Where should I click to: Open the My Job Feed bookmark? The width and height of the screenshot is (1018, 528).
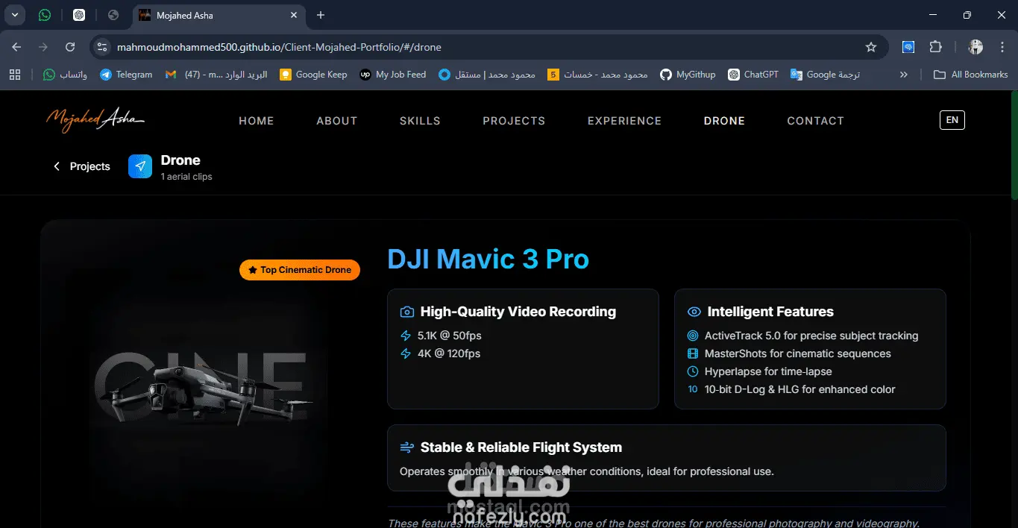click(393, 75)
